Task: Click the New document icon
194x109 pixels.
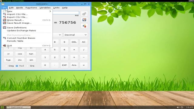Action: (5, 11)
